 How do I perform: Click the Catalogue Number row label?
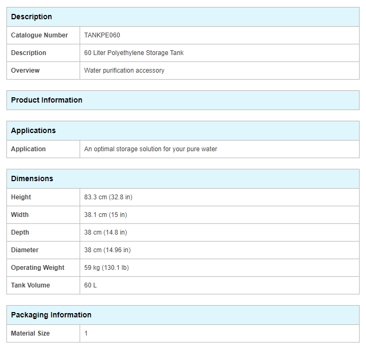coord(40,35)
